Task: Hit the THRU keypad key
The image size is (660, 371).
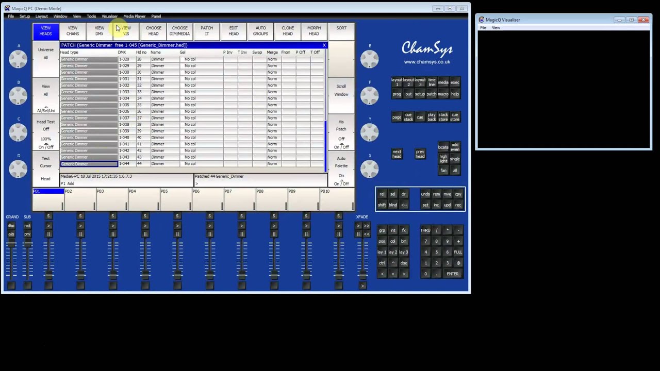Action: click(x=425, y=230)
